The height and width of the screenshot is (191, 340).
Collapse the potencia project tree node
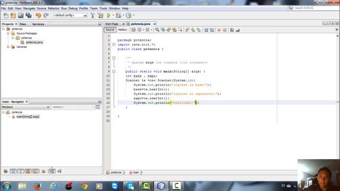click(x=4, y=29)
